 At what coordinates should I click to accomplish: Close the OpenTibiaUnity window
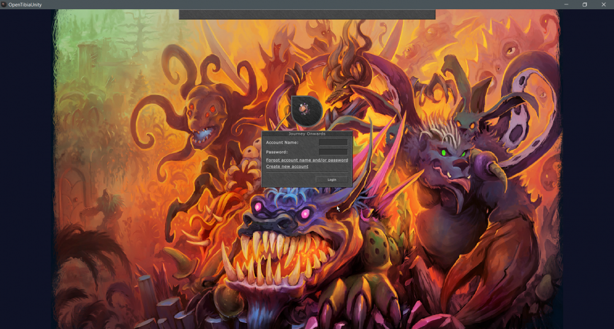point(604,5)
